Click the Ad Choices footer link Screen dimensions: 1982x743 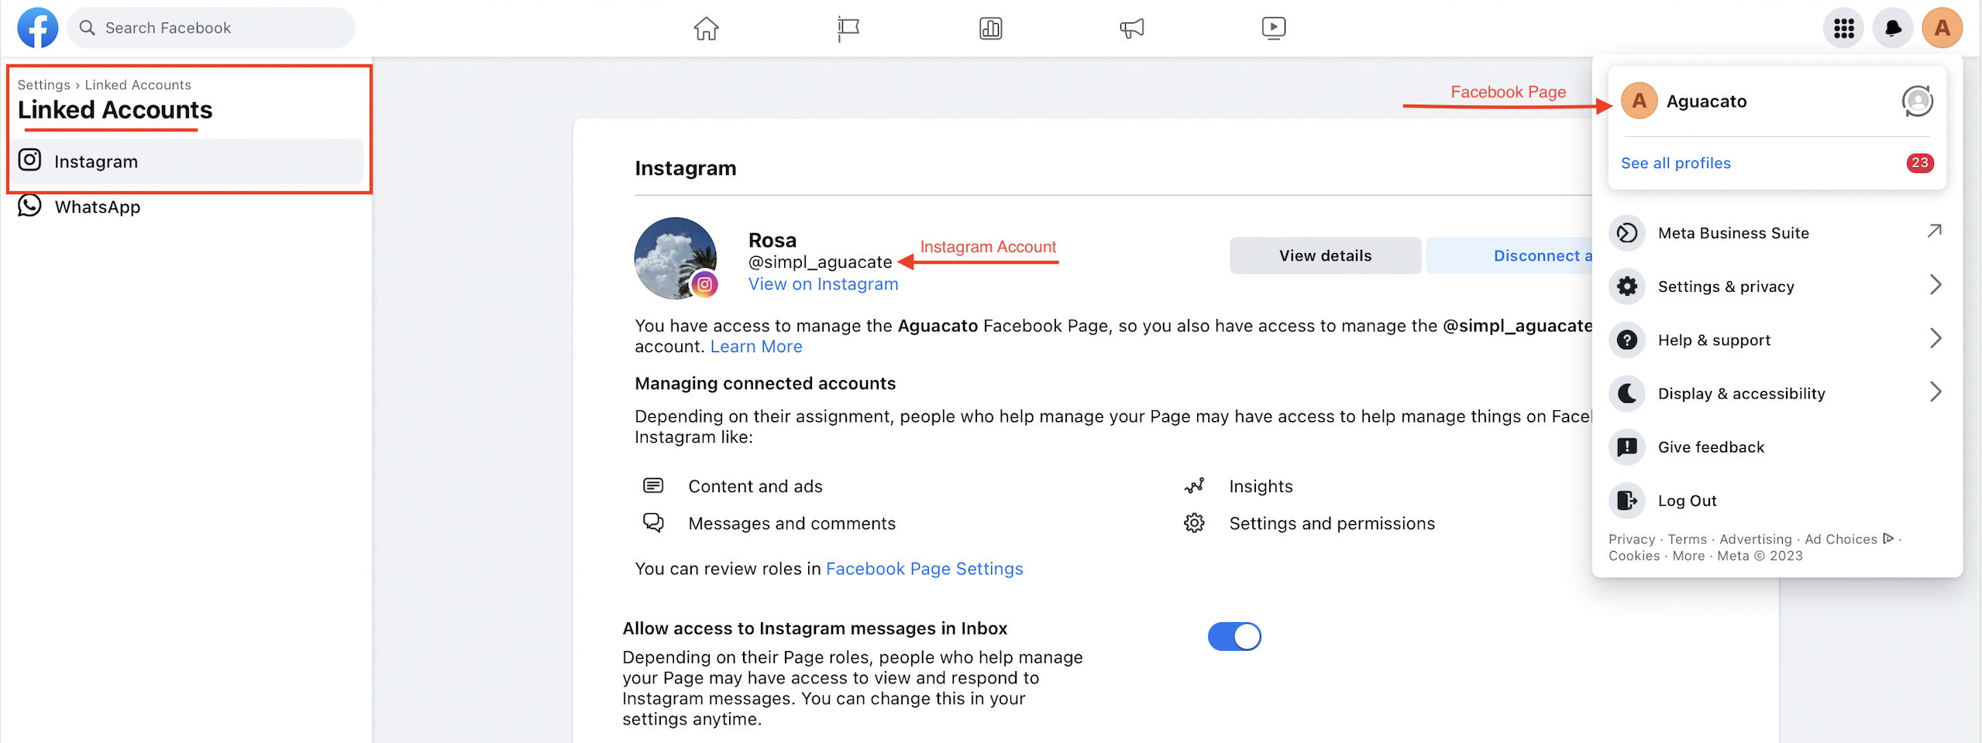pyautogui.click(x=1848, y=539)
